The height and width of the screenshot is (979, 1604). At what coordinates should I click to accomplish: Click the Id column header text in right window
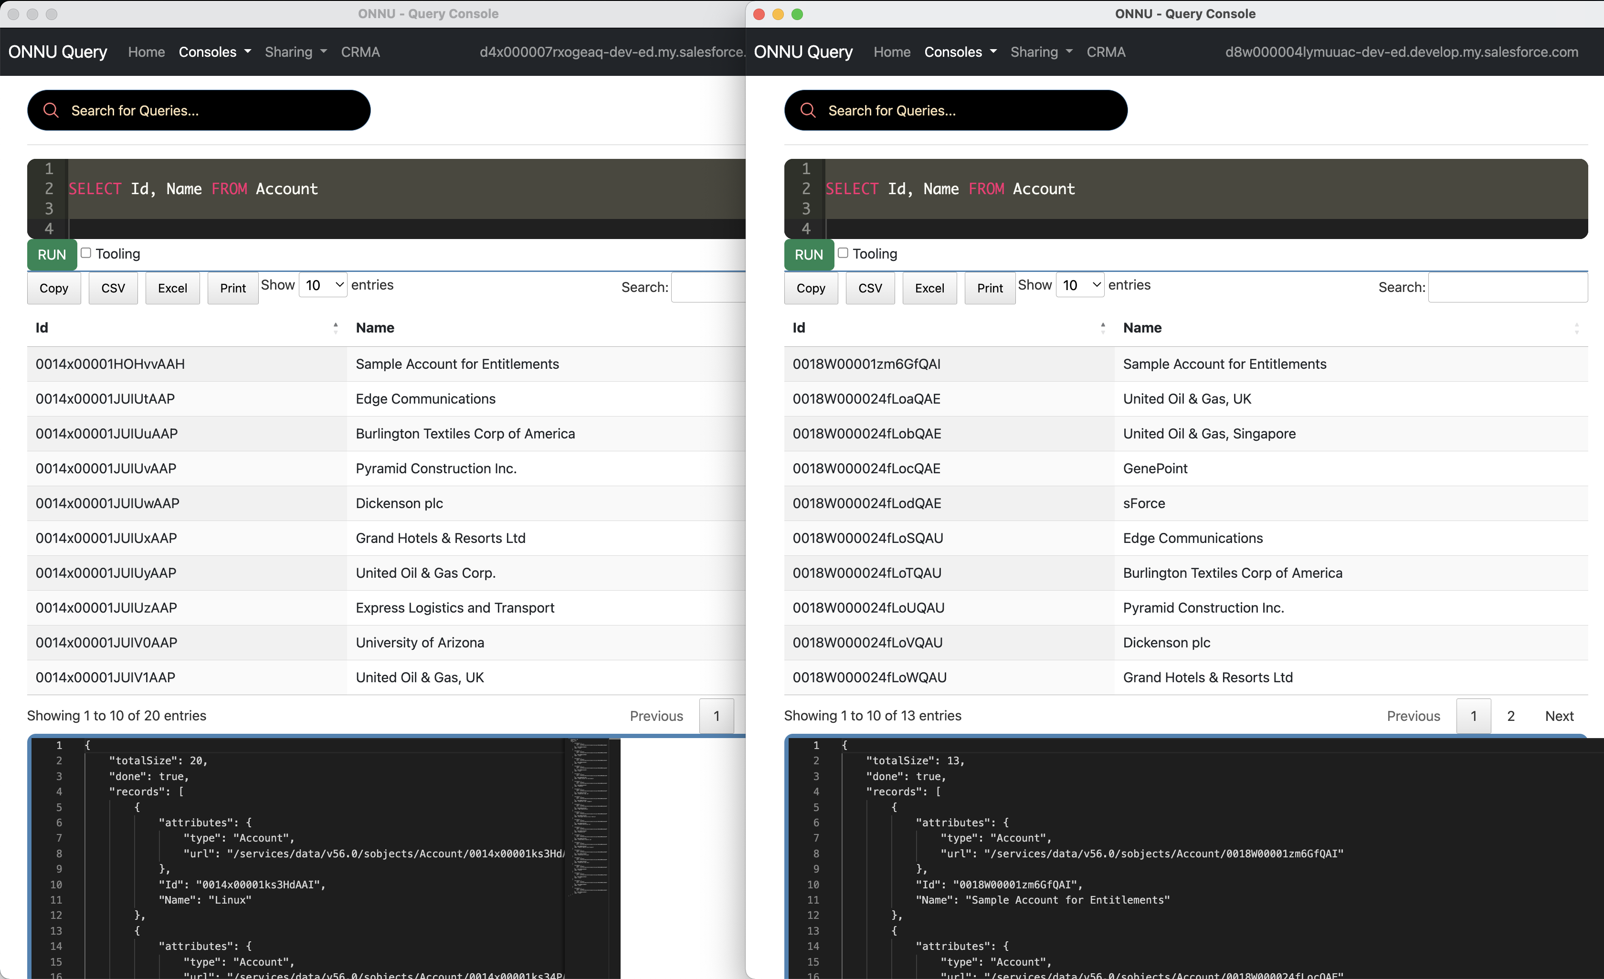click(799, 328)
